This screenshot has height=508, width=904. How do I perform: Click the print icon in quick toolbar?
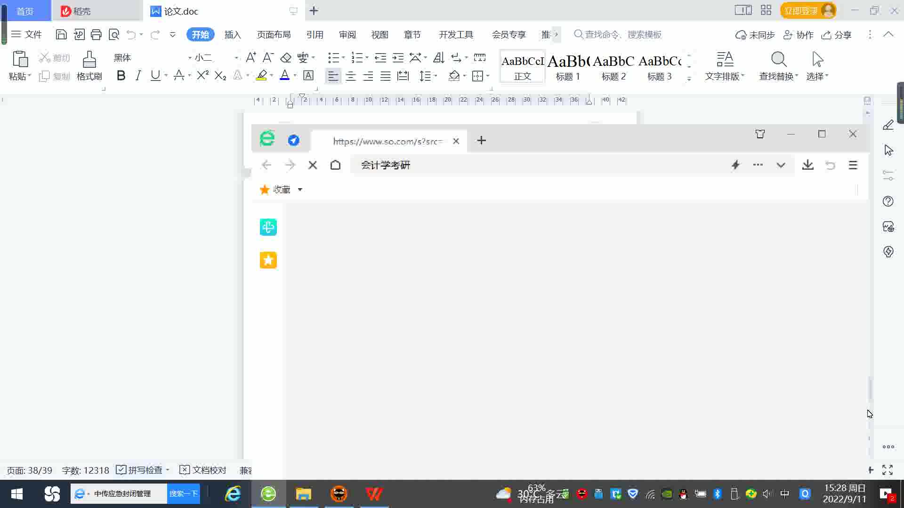click(x=96, y=34)
